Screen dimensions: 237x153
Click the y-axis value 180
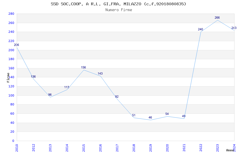click(x=11, y=59)
